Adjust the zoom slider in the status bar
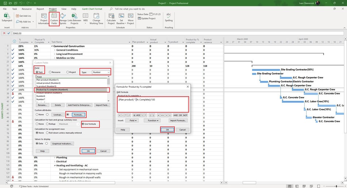Image resolution: width=347 pixels, height=188 pixels. coord(336,186)
